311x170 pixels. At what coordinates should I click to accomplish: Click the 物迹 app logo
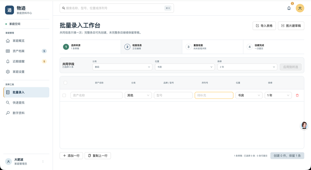9,10
